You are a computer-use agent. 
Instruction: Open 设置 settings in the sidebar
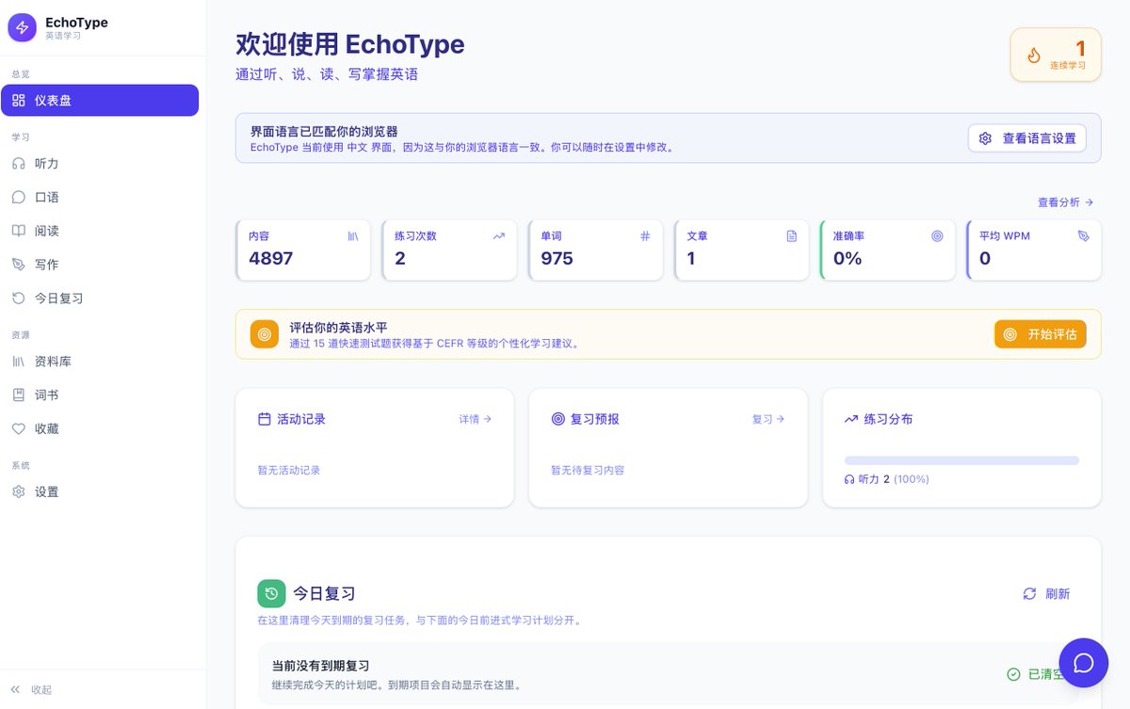point(100,491)
